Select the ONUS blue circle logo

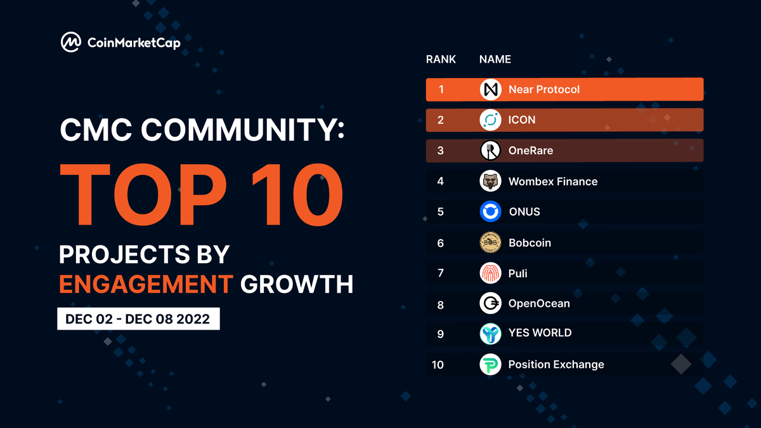pos(490,212)
